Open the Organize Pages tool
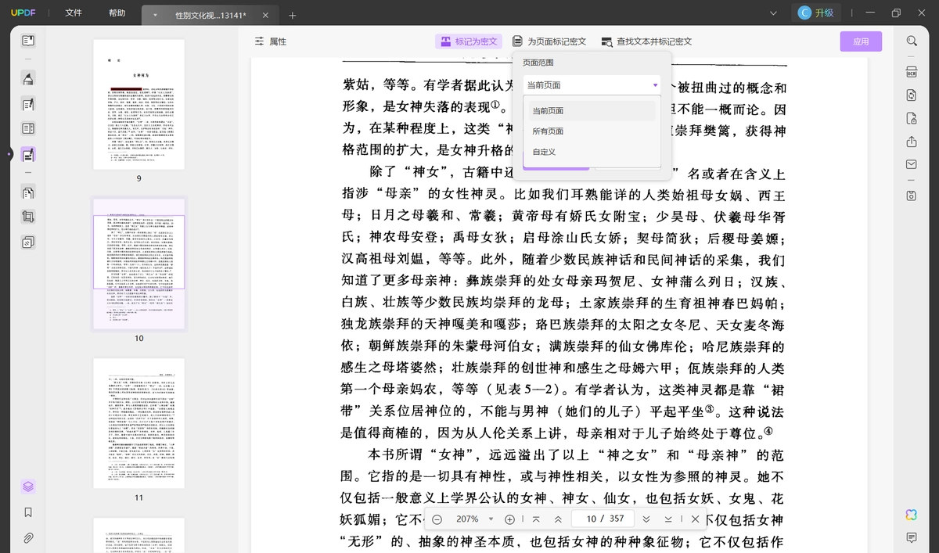Image resolution: width=939 pixels, height=553 pixels. click(x=28, y=192)
